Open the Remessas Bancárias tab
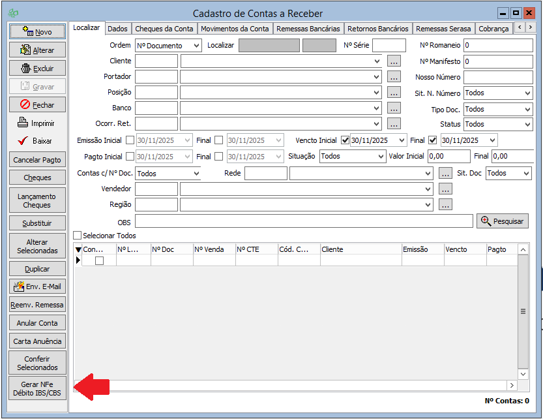The height and width of the screenshot is (419, 543). [308, 29]
